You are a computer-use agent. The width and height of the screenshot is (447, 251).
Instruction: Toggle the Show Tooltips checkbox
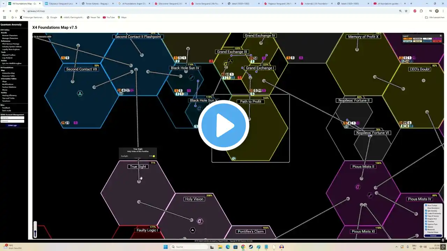click(x=426, y=205)
